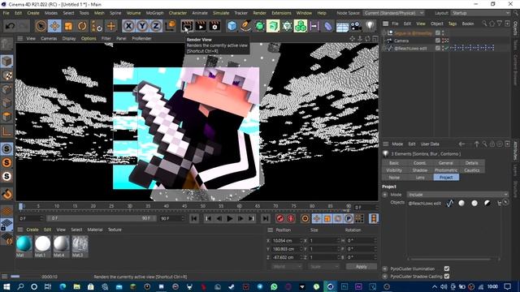Viewport: 520px width, 292px height.
Task: Click Record Active Objects button
Action: point(280,218)
